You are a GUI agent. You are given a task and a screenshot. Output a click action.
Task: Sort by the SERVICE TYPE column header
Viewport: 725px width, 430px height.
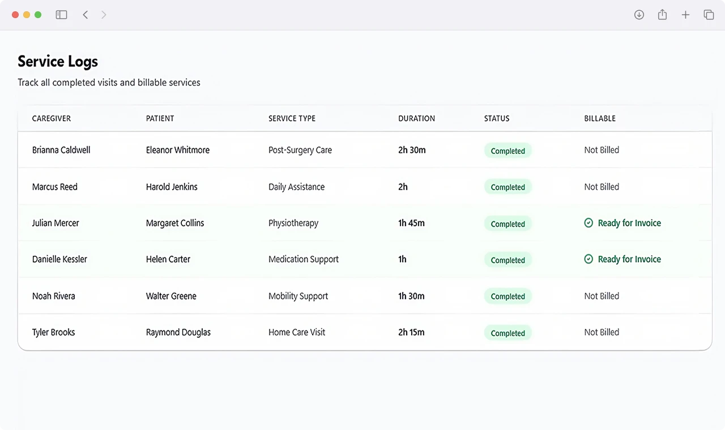pos(292,118)
